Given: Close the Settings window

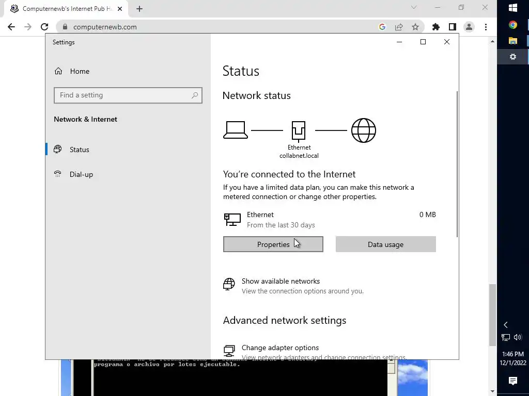Looking at the screenshot, I should [447, 42].
